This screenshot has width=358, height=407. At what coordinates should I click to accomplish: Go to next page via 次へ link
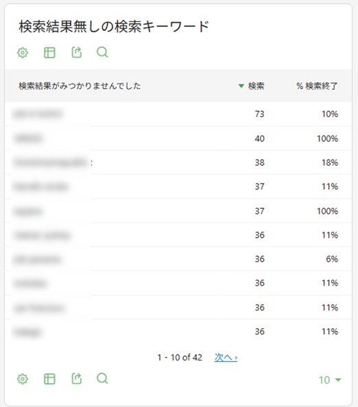click(x=226, y=358)
